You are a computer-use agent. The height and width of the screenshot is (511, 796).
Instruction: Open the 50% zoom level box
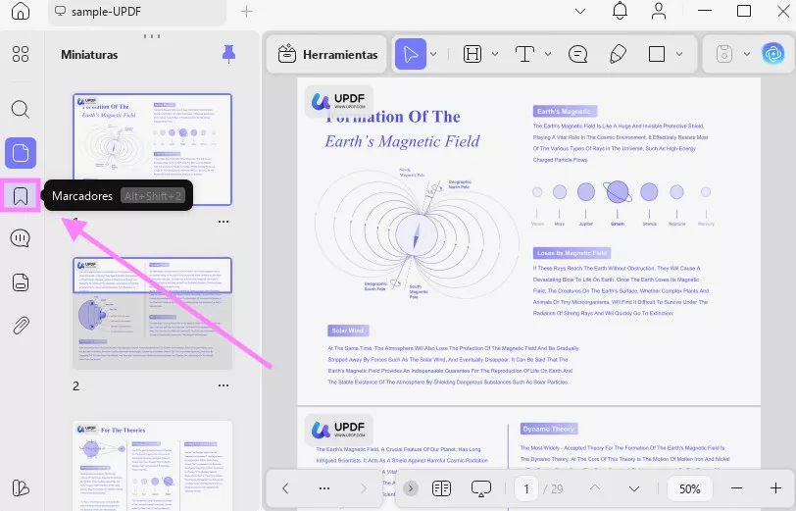(x=689, y=488)
